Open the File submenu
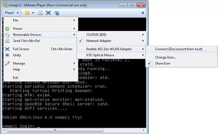Image resolution: width=218 pixels, height=134 pixels. (41, 20)
